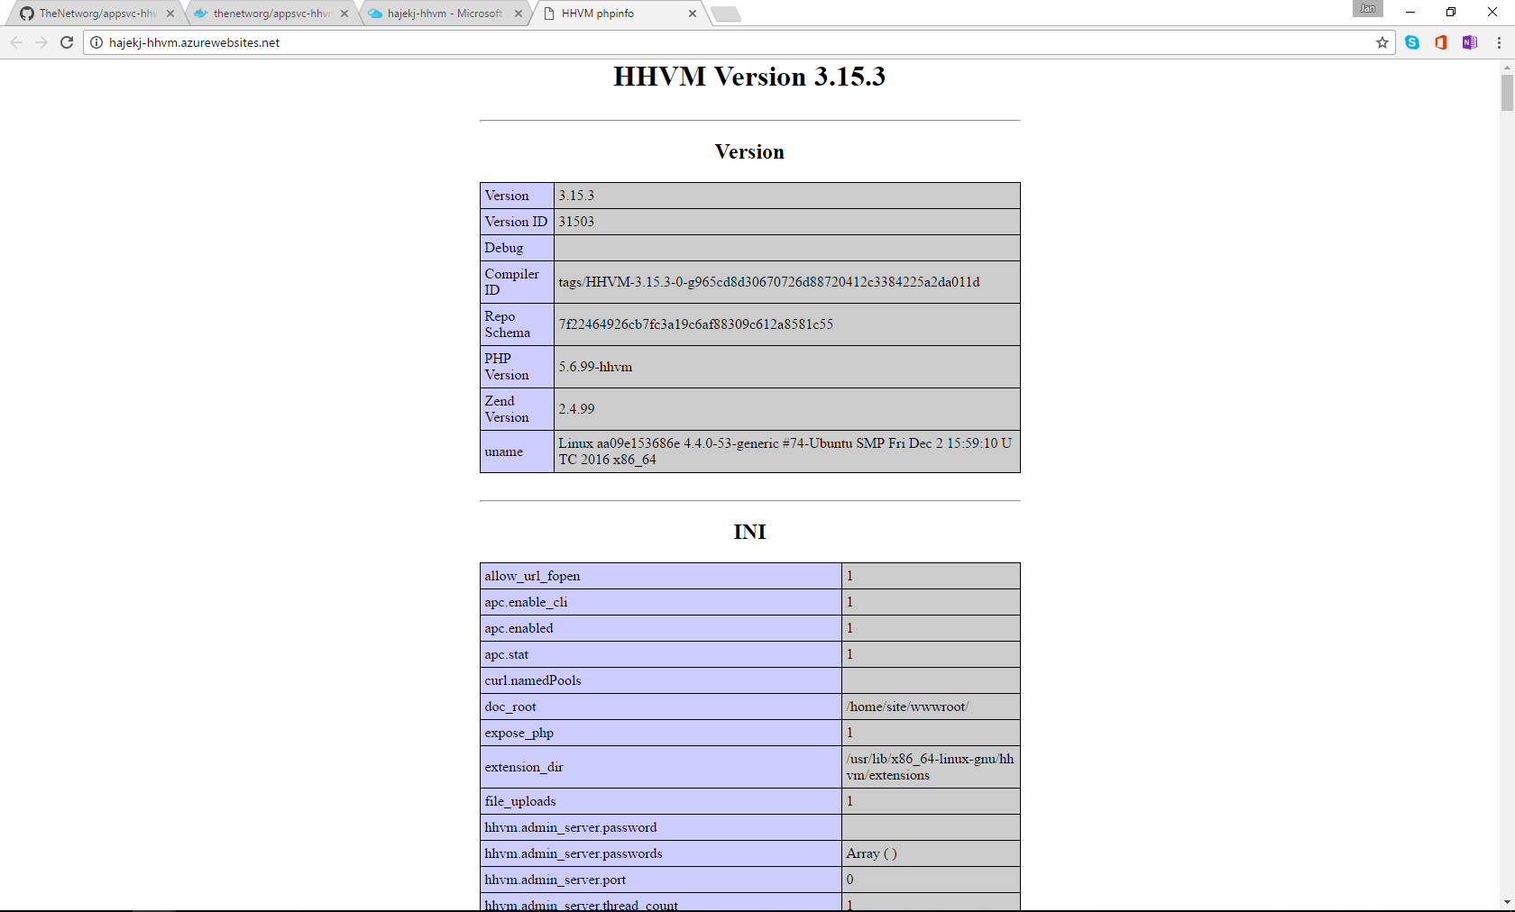
Task: Open a new tab button
Action: click(726, 14)
